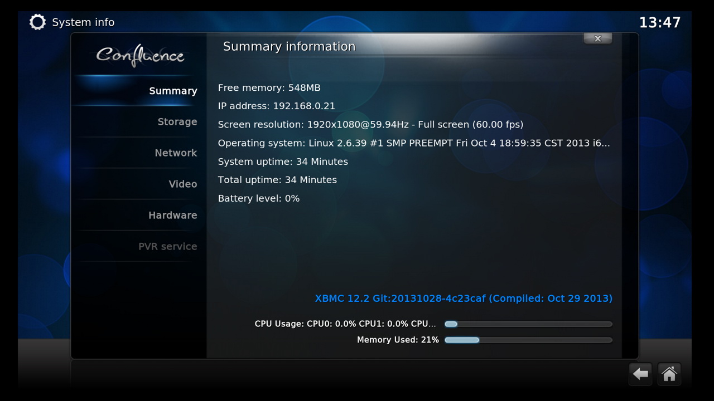The height and width of the screenshot is (401, 714).
Task: Click Total uptime: 34 Minutes
Action: tap(277, 180)
